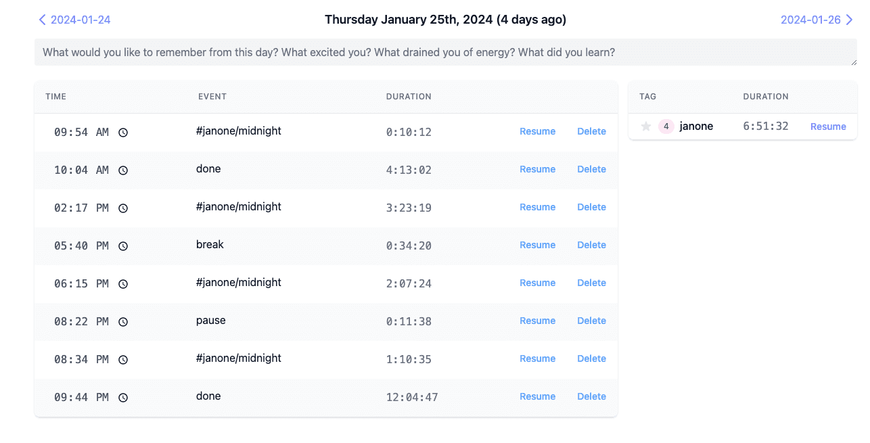This screenshot has height=443, width=870.
Task: Delete the break event
Action: tap(591, 245)
